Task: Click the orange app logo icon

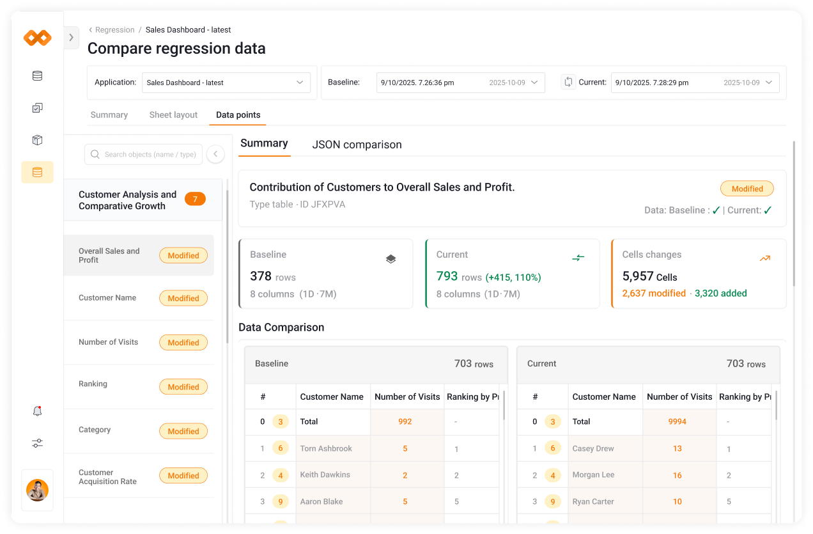Action: click(x=37, y=38)
